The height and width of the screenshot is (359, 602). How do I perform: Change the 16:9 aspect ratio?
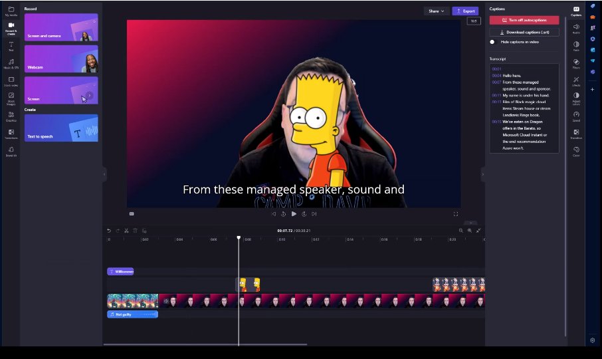coord(474,21)
